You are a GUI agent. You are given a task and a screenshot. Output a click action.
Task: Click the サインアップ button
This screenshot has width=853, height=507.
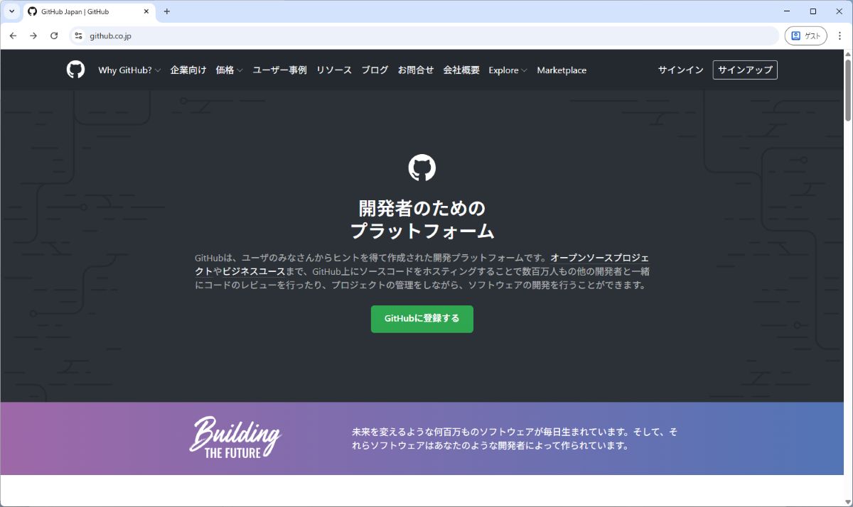(744, 70)
